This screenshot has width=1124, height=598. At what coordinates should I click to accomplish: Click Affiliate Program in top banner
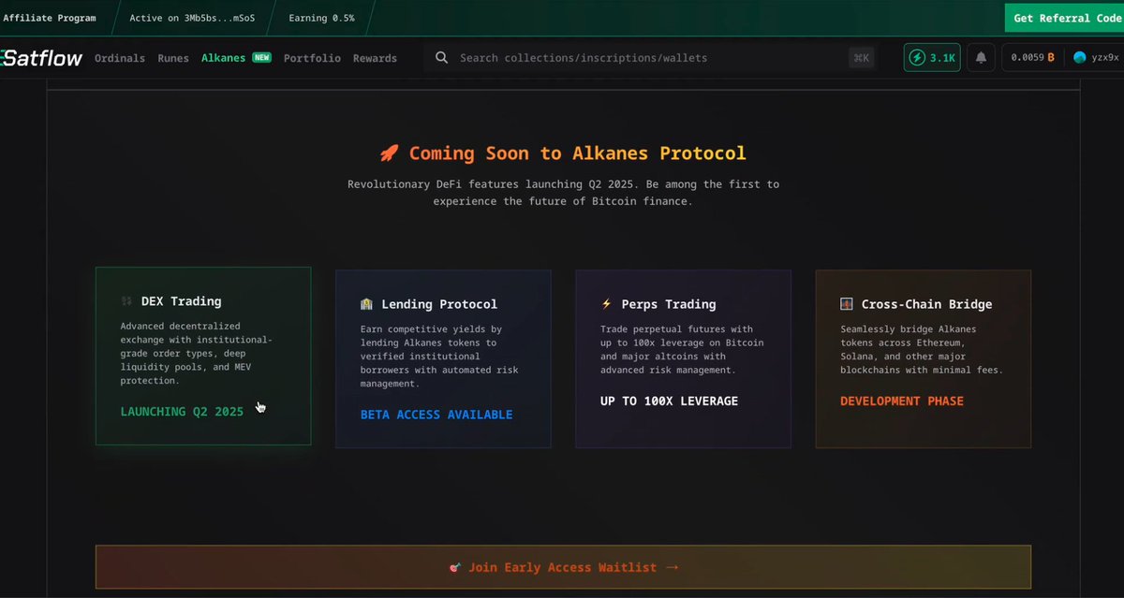(50, 18)
